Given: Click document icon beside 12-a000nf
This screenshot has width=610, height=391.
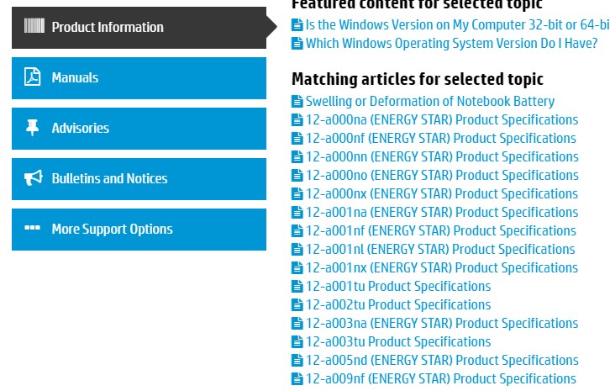Looking at the screenshot, I should pyautogui.click(x=297, y=139).
